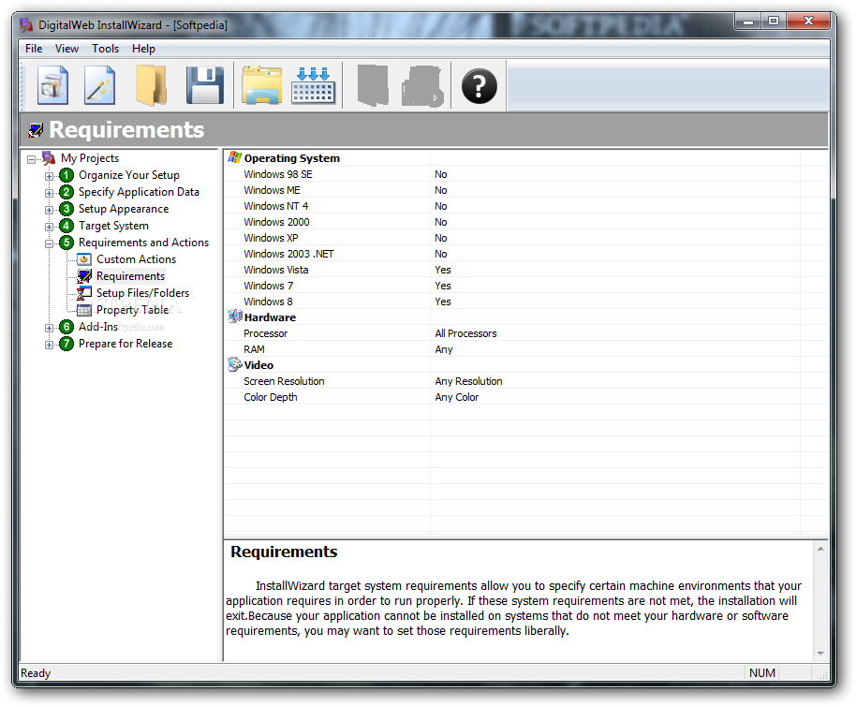Image resolution: width=856 pixels, height=707 pixels.
Task: Click the Yes value for Windows 7
Action: (443, 286)
